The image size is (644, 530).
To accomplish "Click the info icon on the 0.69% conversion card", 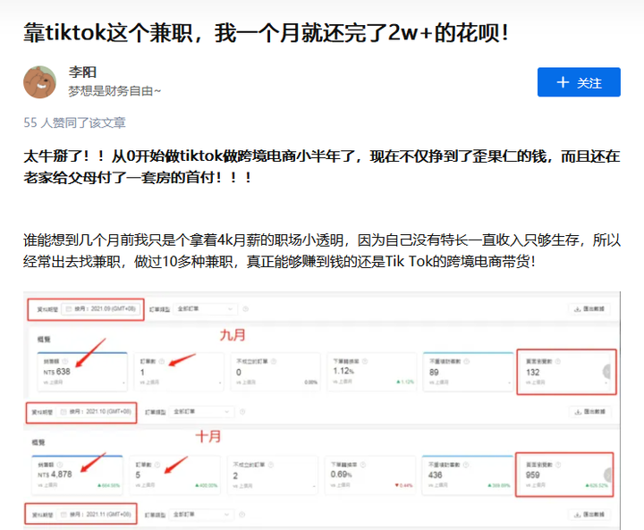I will click(362, 465).
